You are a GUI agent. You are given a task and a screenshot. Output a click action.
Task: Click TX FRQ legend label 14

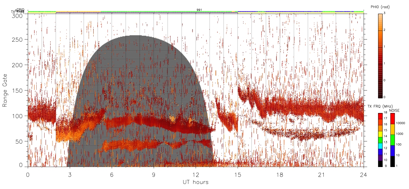(x=385, y=136)
